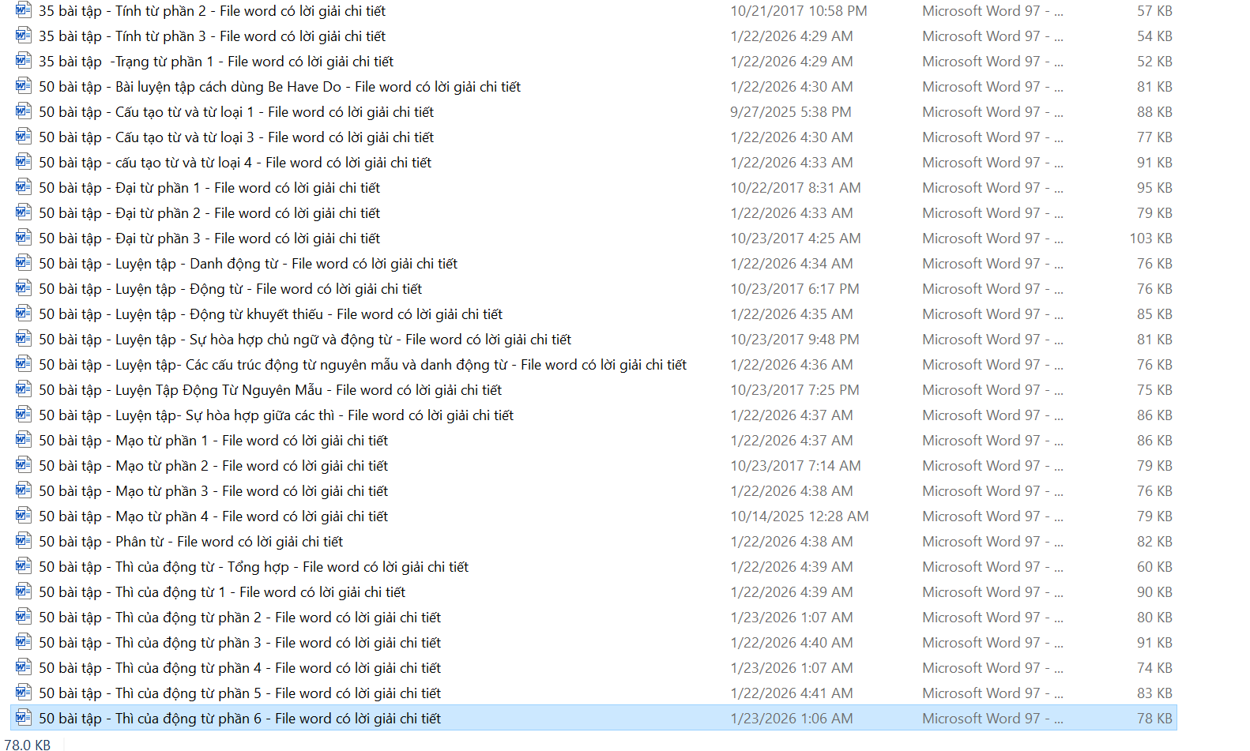This screenshot has height=751, width=1250.
Task: Click Word icon beside Mạo từ phần 4
Action: point(24,516)
